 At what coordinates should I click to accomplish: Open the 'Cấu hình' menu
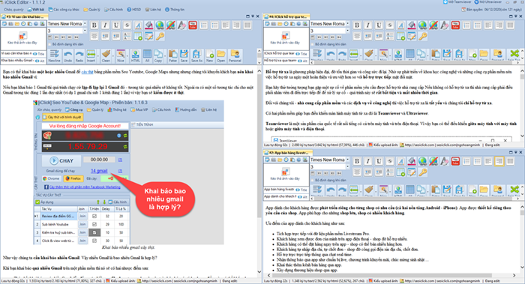113,9
